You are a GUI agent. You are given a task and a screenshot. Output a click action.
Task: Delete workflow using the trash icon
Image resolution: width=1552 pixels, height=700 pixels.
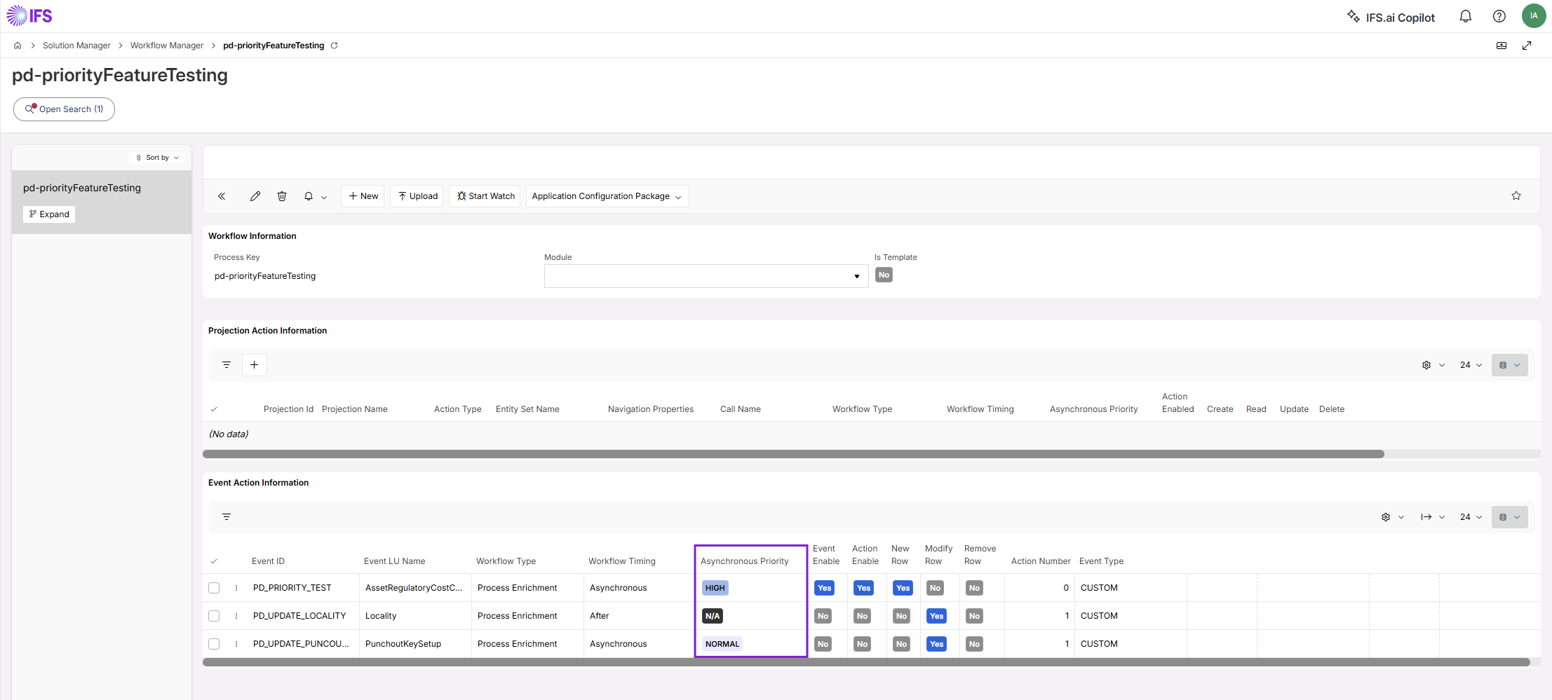pyautogui.click(x=282, y=196)
